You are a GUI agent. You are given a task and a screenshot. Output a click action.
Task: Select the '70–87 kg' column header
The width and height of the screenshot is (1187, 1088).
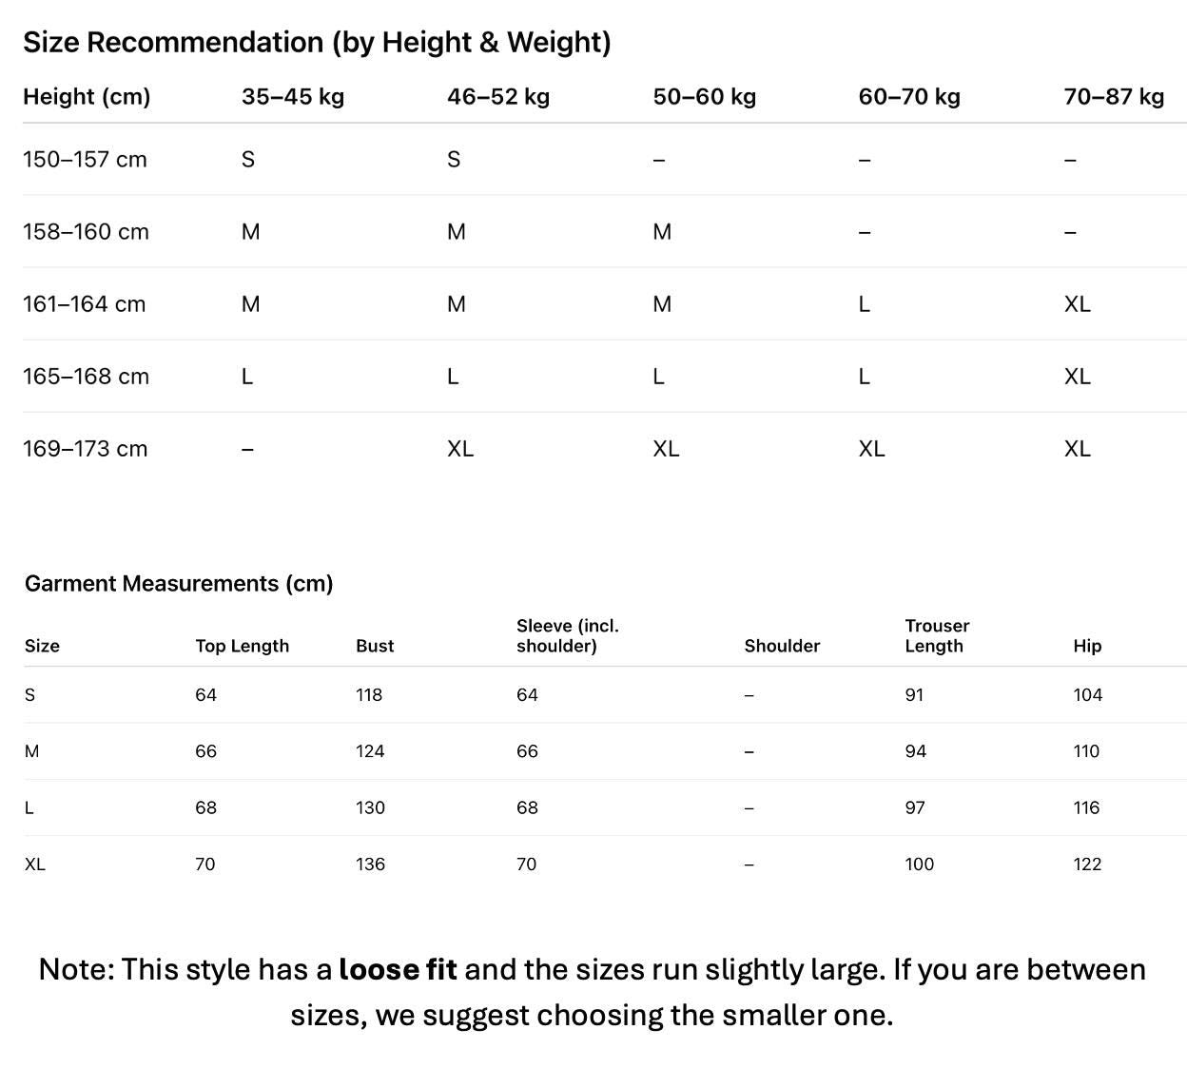coord(1114,97)
